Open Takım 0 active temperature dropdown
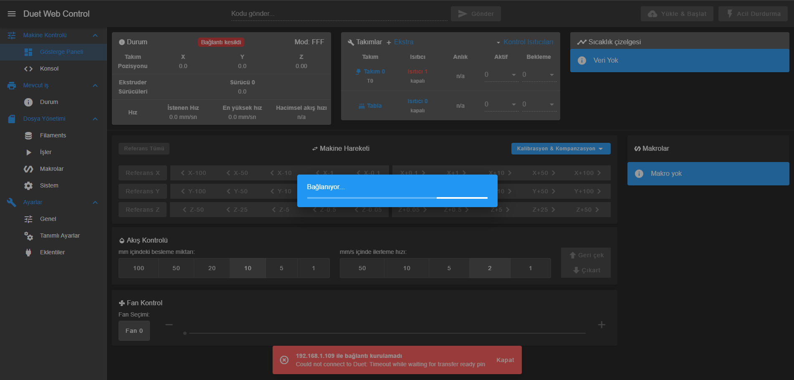This screenshot has height=380, width=794. tap(514, 75)
